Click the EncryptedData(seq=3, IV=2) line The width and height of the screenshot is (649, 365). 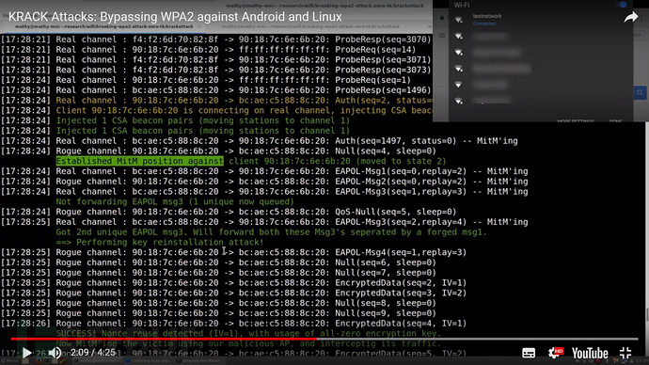click(x=233, y=293)
